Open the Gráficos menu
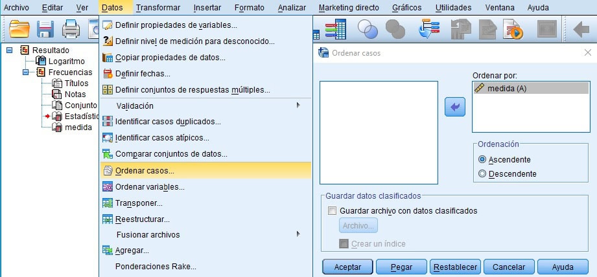Viewport: 597px width, 277px height. [407, 8]
